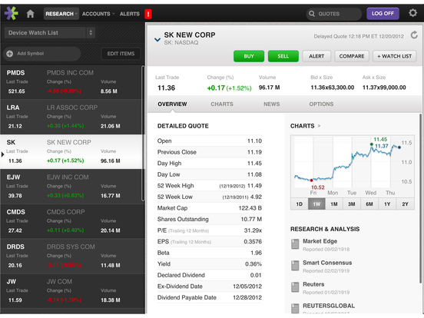Open Device Watch List dropdown
The image size is (424, 318).
click(50, 33)
